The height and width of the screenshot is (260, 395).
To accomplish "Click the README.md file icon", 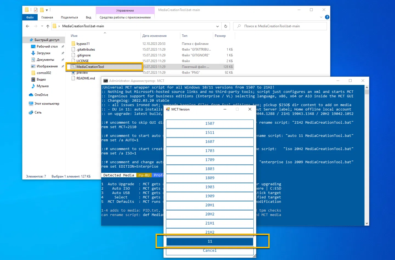I will point(73,78).
